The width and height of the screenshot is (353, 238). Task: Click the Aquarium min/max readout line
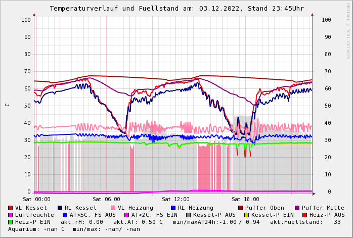click(74, 229)
